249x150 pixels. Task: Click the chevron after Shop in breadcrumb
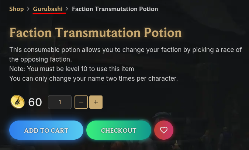[x=28, y=9]
